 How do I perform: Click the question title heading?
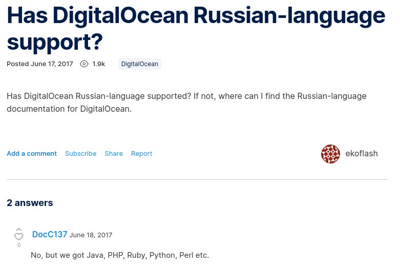[196, 29]
